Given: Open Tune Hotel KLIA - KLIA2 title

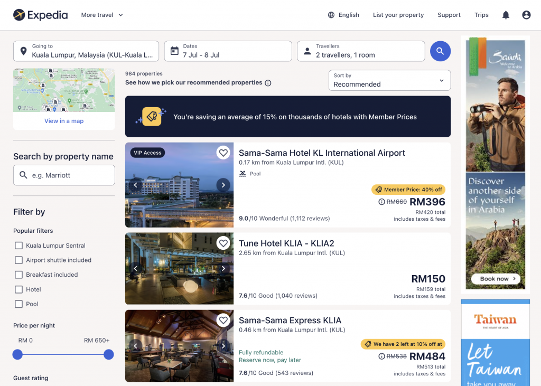Looking at the screenshot, I should (x=286, y=243).
